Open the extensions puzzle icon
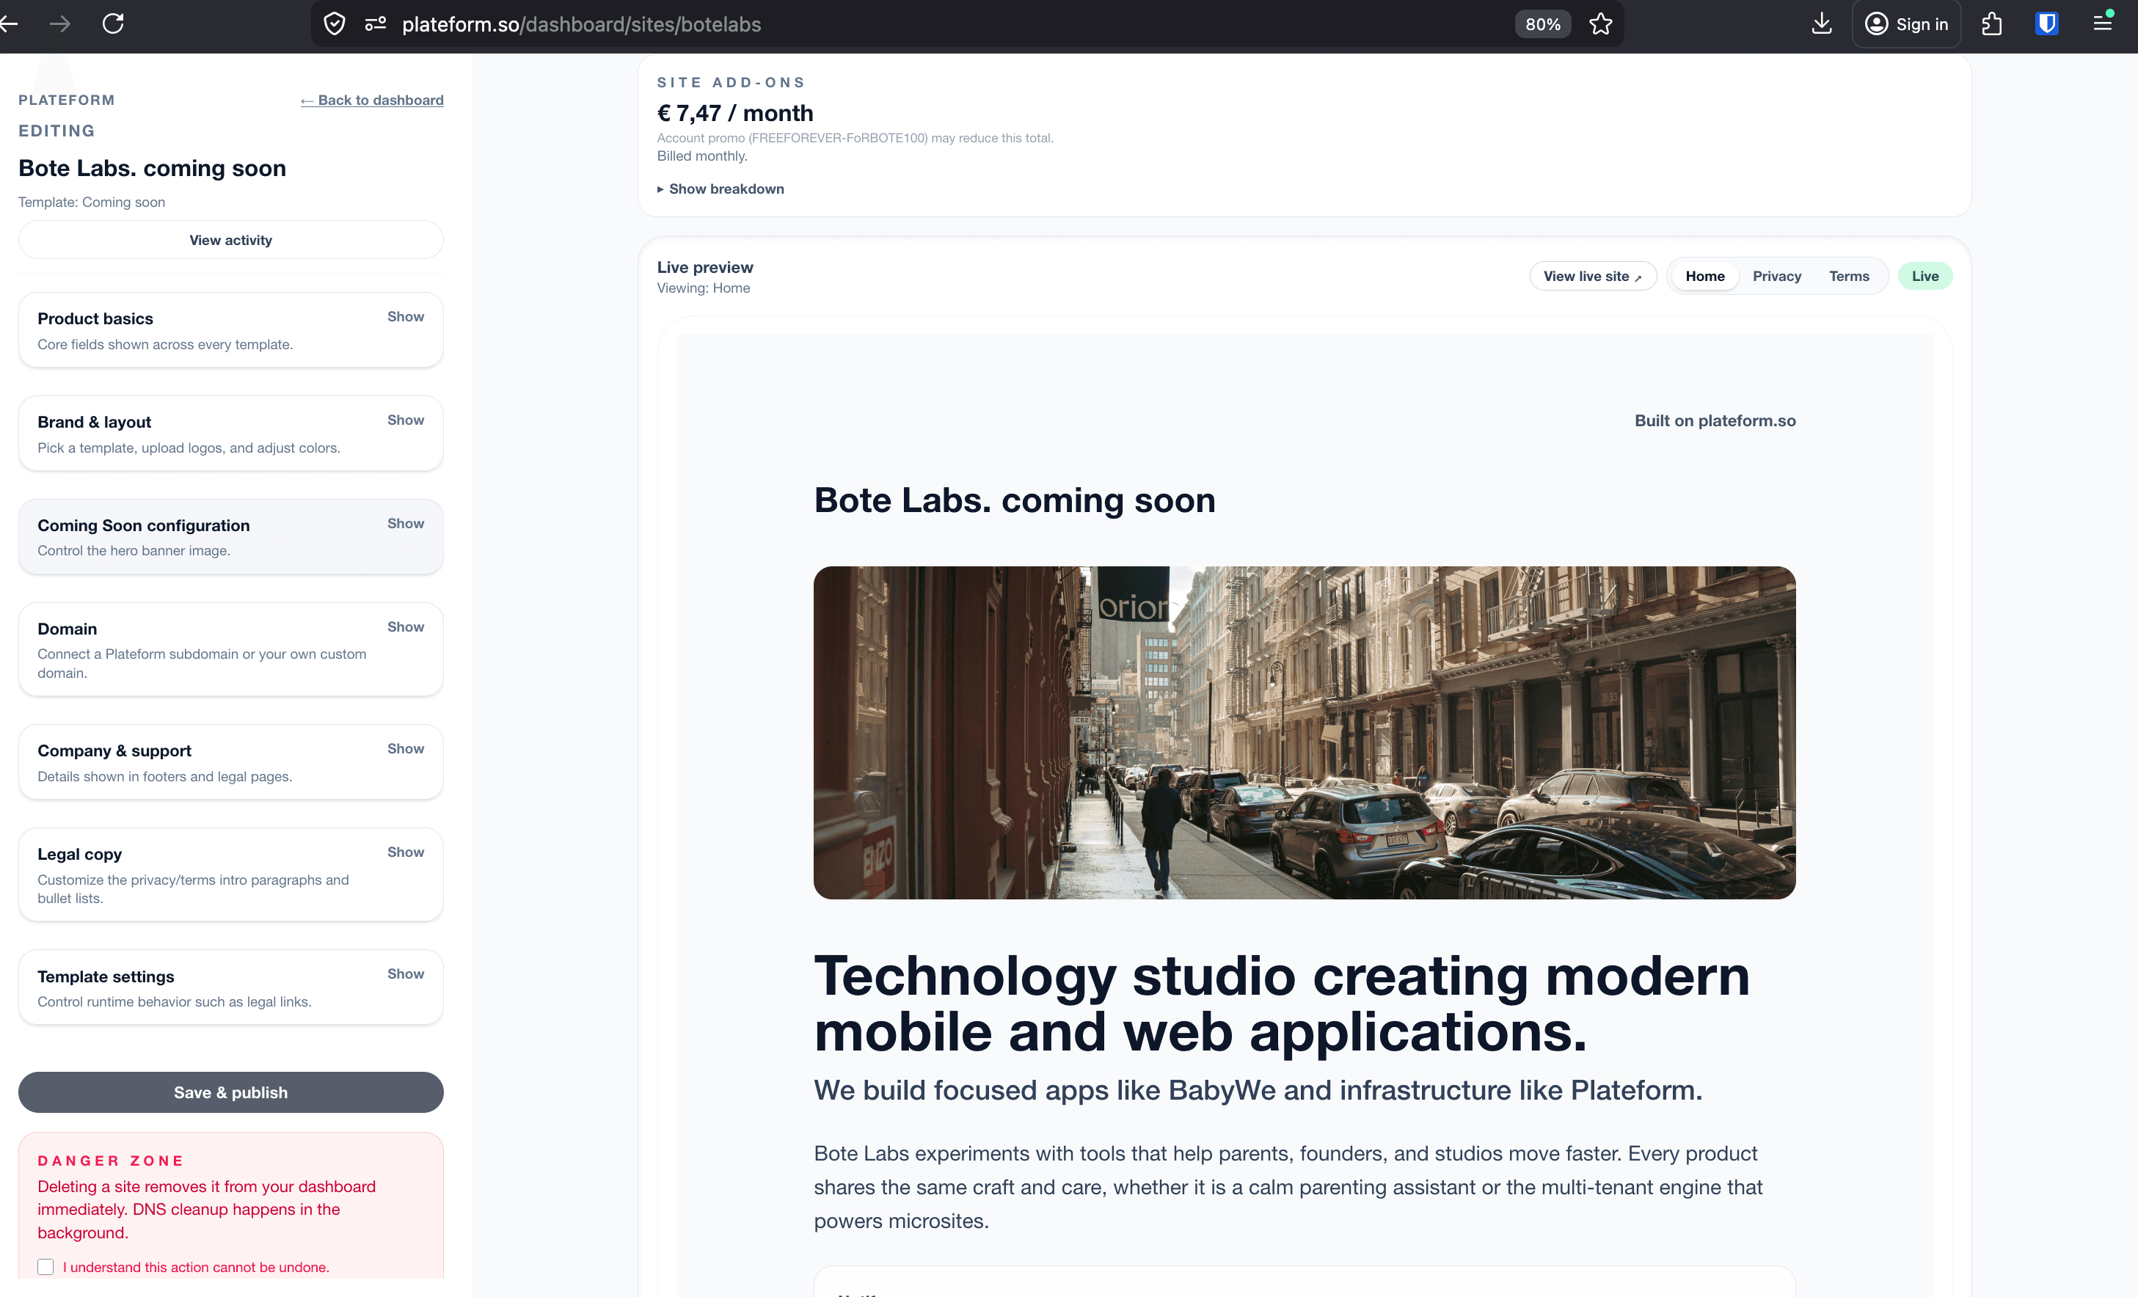 tap(1992, 24)
